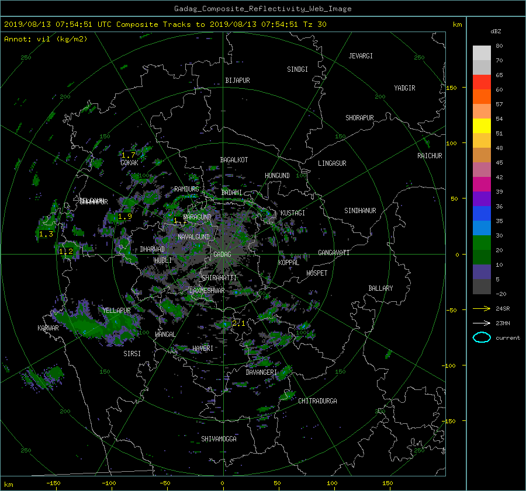Click the HOSPET city label

click(317, 273)
